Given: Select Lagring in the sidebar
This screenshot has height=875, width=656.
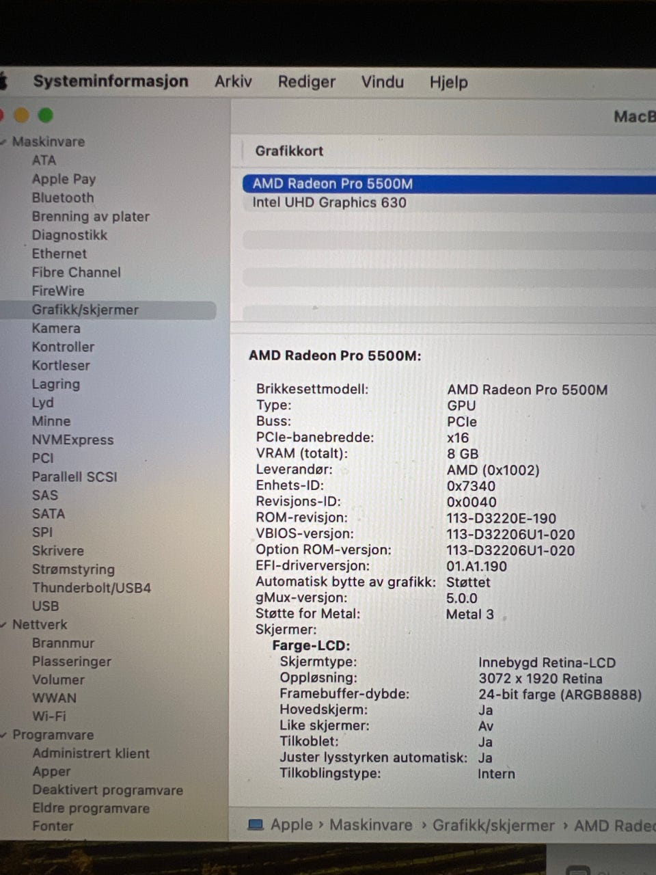Looking at the screenshot, I should 55,384.
